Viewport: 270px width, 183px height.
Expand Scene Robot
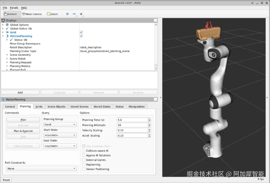click(x=7, y=58)
